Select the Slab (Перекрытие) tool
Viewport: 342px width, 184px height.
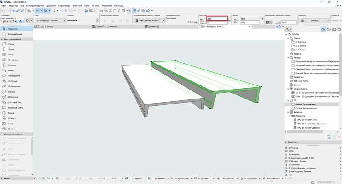pyautogui.click(x=16, y=76)
